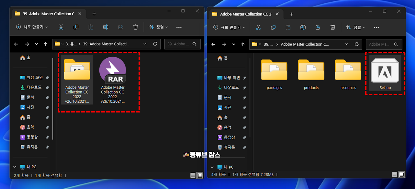Open the 정렬 sort dropdown, right window
The image size is (415, 189).
356,27
